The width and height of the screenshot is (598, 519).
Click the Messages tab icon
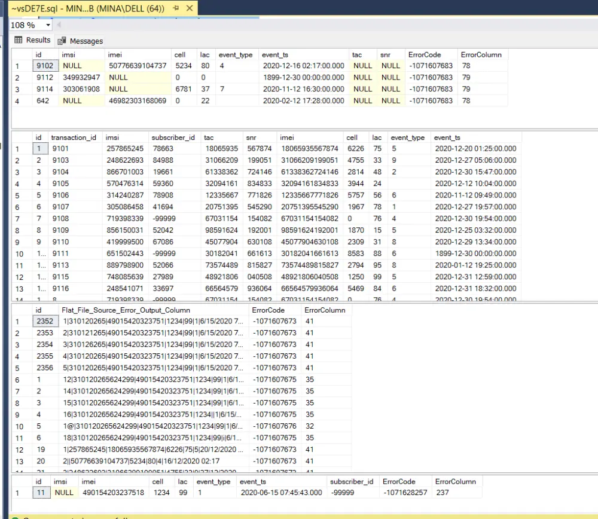coord(62,41)
